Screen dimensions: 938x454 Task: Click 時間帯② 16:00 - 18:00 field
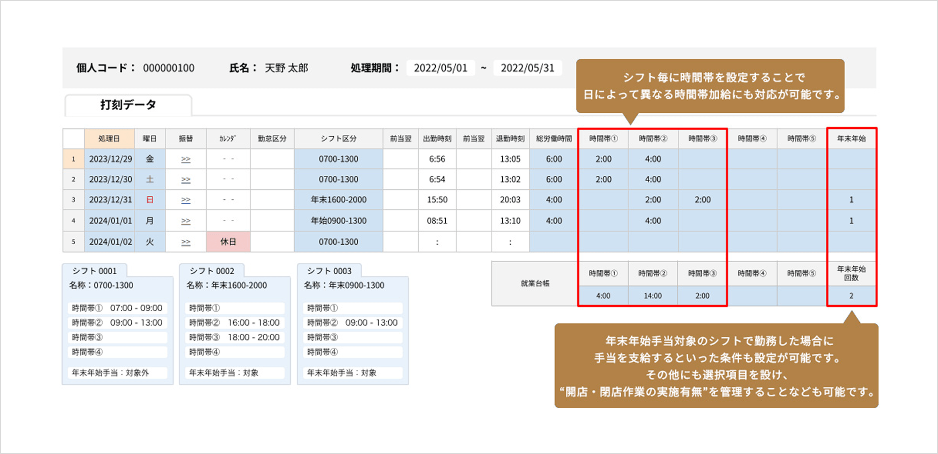(234, 323)
